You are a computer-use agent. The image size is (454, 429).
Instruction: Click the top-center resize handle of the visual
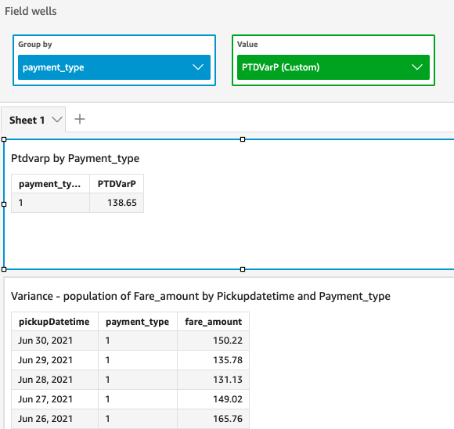[243, 139]
